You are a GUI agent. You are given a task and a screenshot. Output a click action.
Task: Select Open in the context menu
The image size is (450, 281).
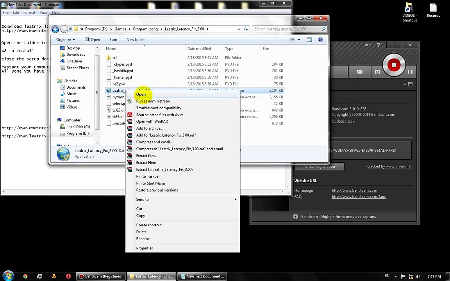click(x=182, y=94)
